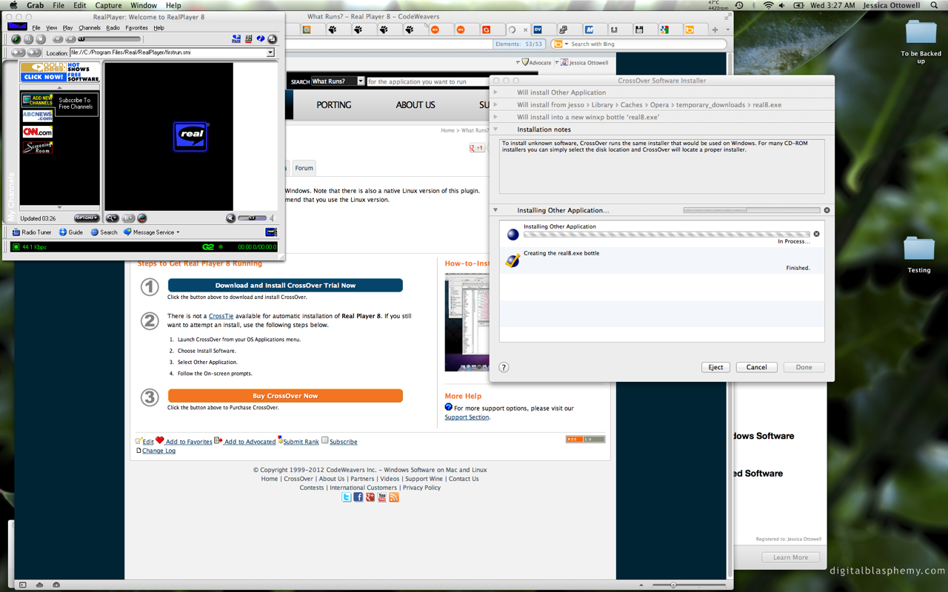
Task: Click the Search with Bing field
Action: (x=638, y=44)
